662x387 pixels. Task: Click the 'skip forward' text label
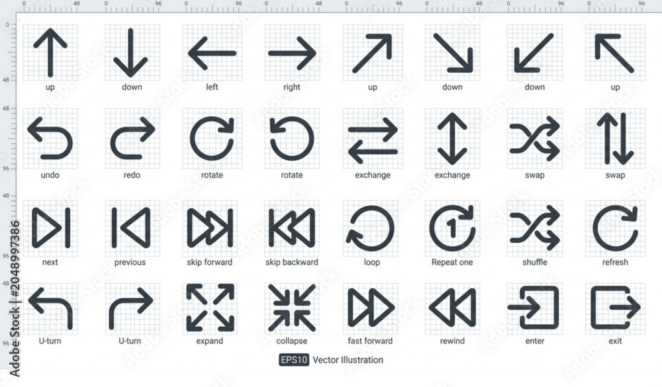point(209,262)
